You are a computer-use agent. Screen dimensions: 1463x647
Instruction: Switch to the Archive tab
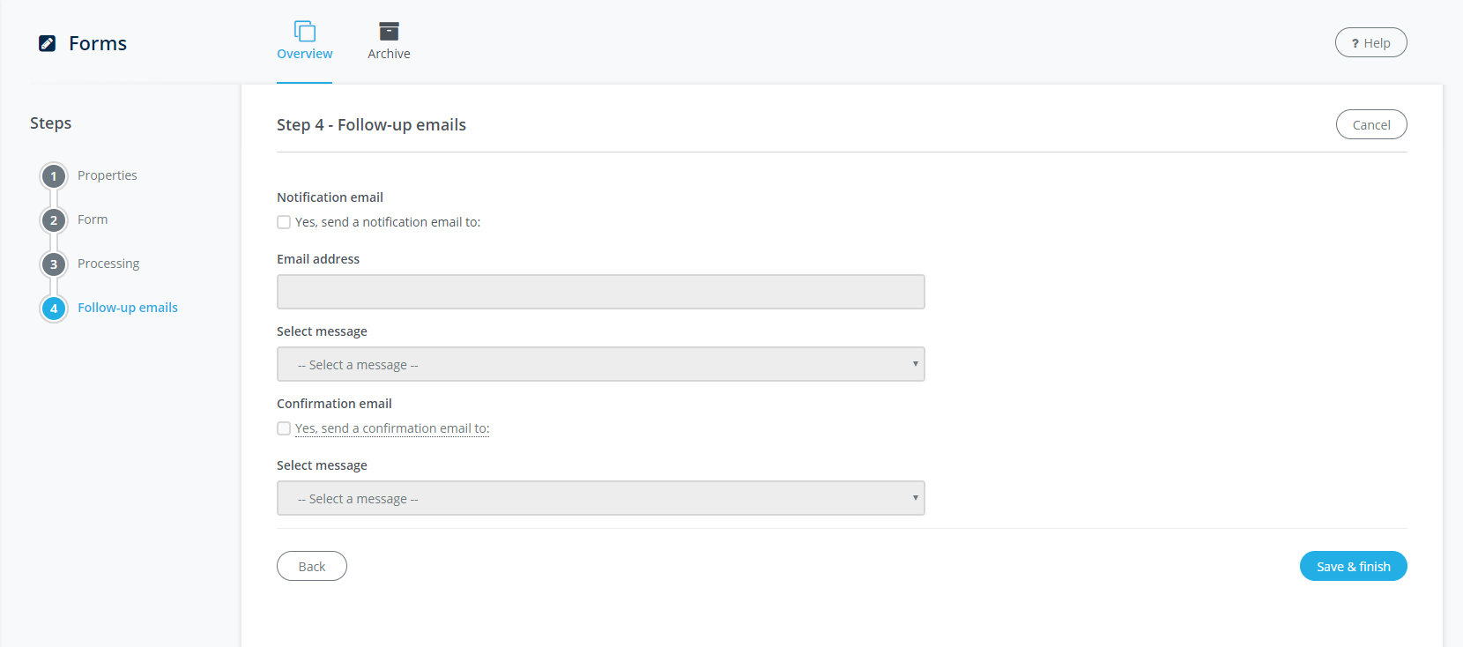pyautogui.click(x=389, y=53)
